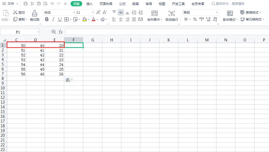This screenshot has height=152, width=269.
Task: Switch to the Formulas (公式) tab
Action: [122, 4]
